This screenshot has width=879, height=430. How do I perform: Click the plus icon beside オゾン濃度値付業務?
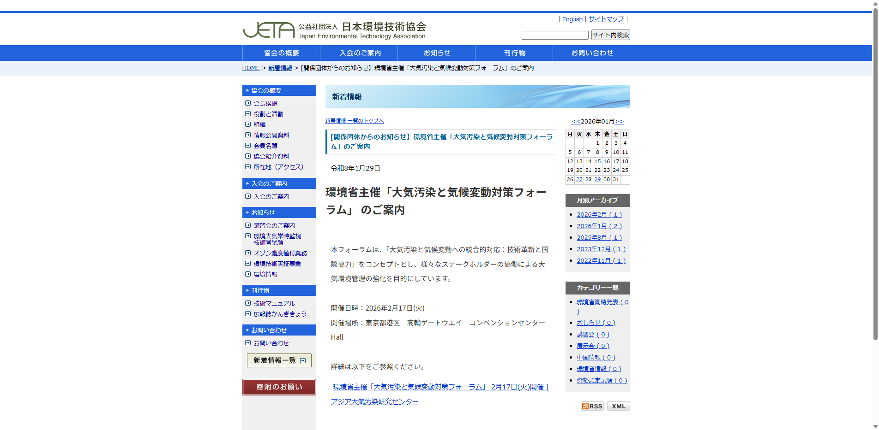[248, 253]
